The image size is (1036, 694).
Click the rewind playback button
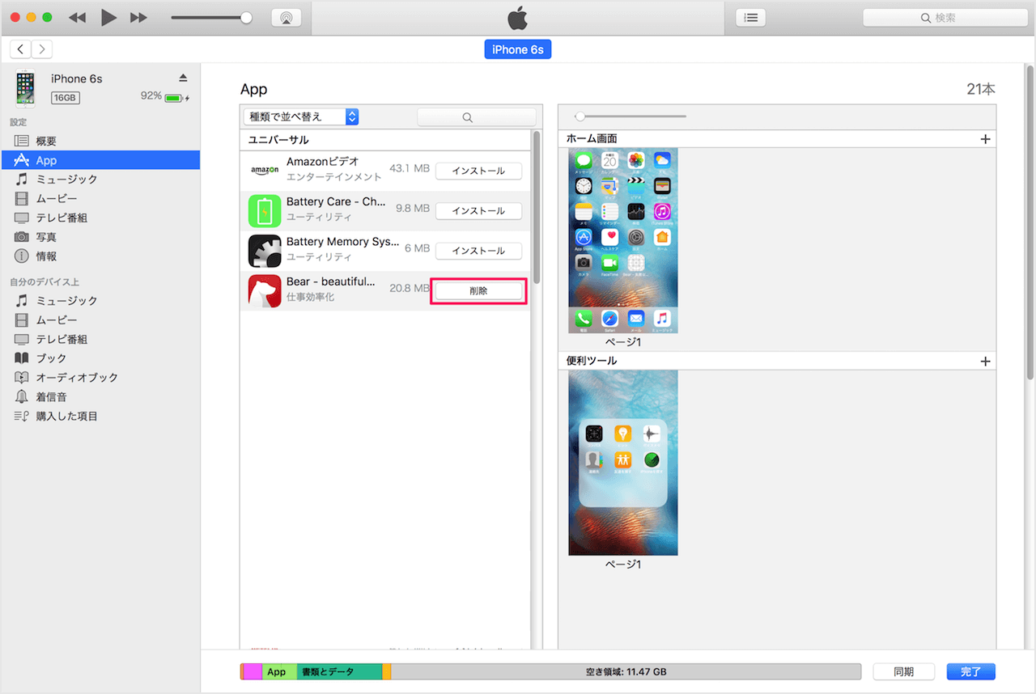point(77,18)
